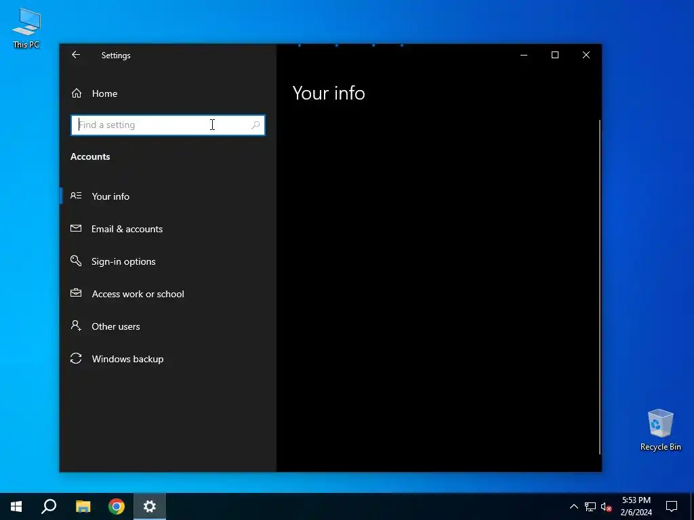Click the search magnifier in the settings box
Image resolution: width=694 pixels, height=520 pixels.
[256, 125]
